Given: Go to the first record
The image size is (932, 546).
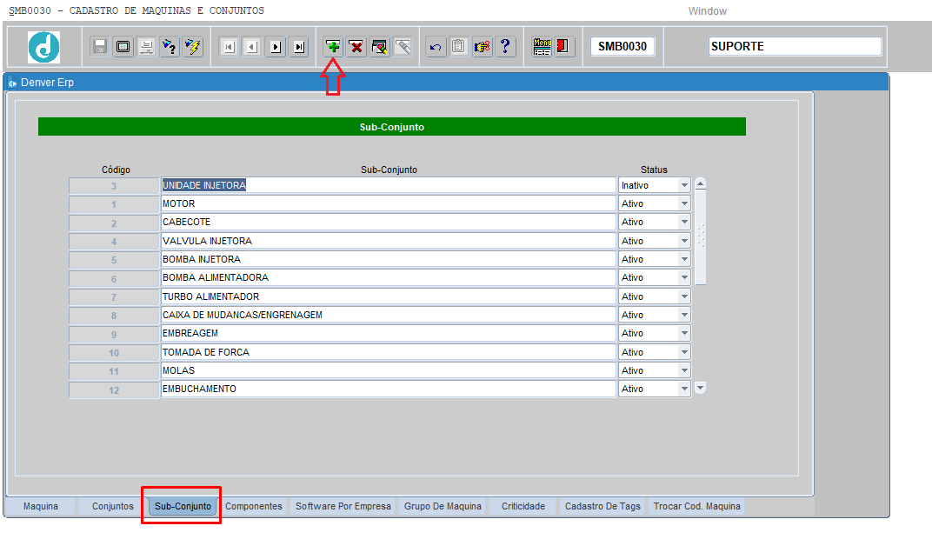Looking at the screenshot, I should [x=229, y=46].
